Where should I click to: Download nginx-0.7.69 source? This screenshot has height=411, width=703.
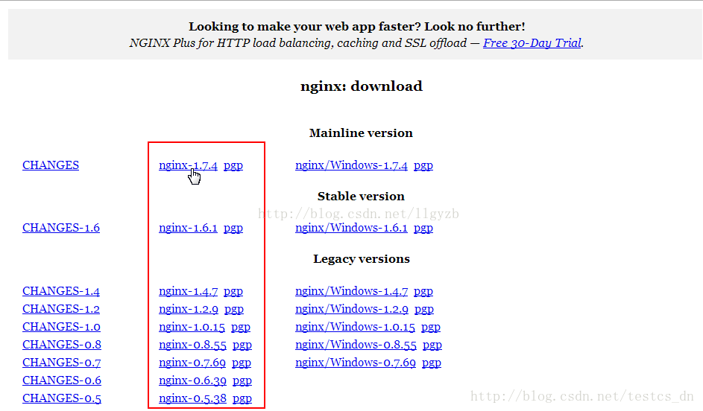pos(192,363)
